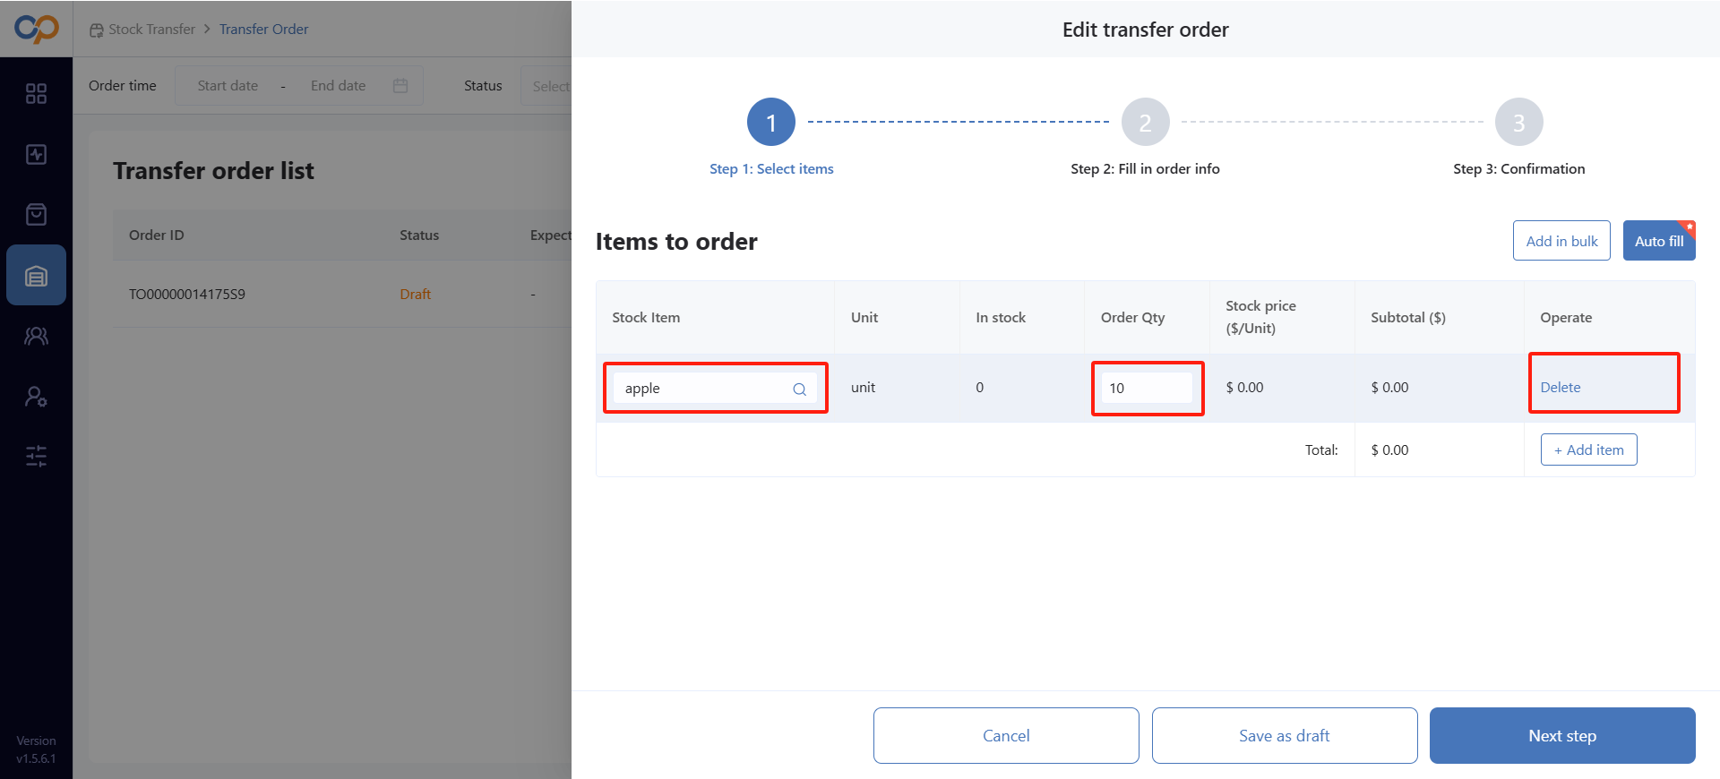Click the Step 2: Fill in order info label
Image resolution: width=1720 pixels, height=779 pixels.
pyautogui.click(x=1145, y=169)
